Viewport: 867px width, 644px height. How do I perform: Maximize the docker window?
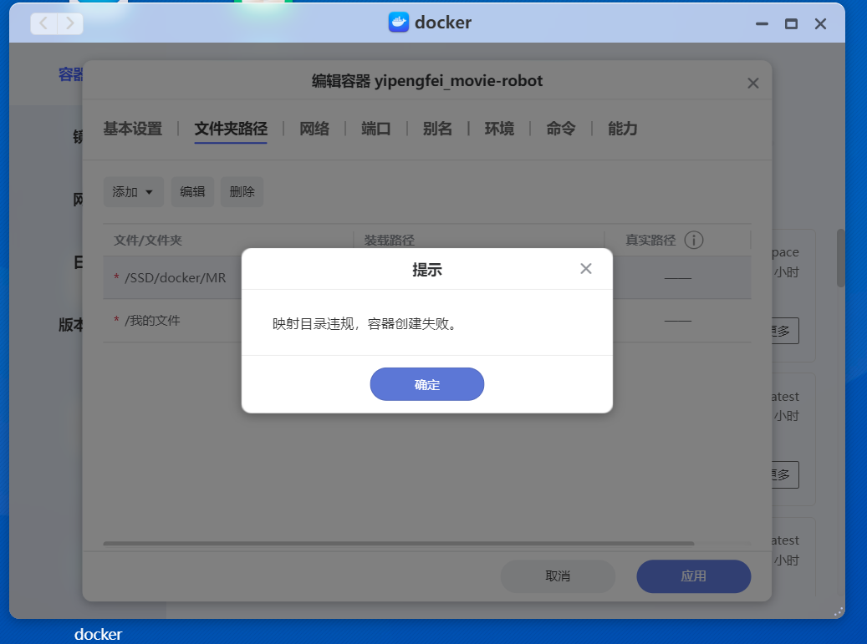pos(791,24)
